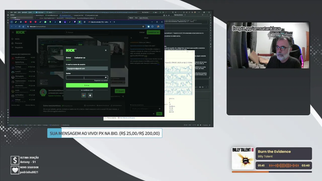Open recommended channel Trainwreckstv
The height and width of the screenshot is (181, 322).
pyautogui.click(x=23, y=81)
